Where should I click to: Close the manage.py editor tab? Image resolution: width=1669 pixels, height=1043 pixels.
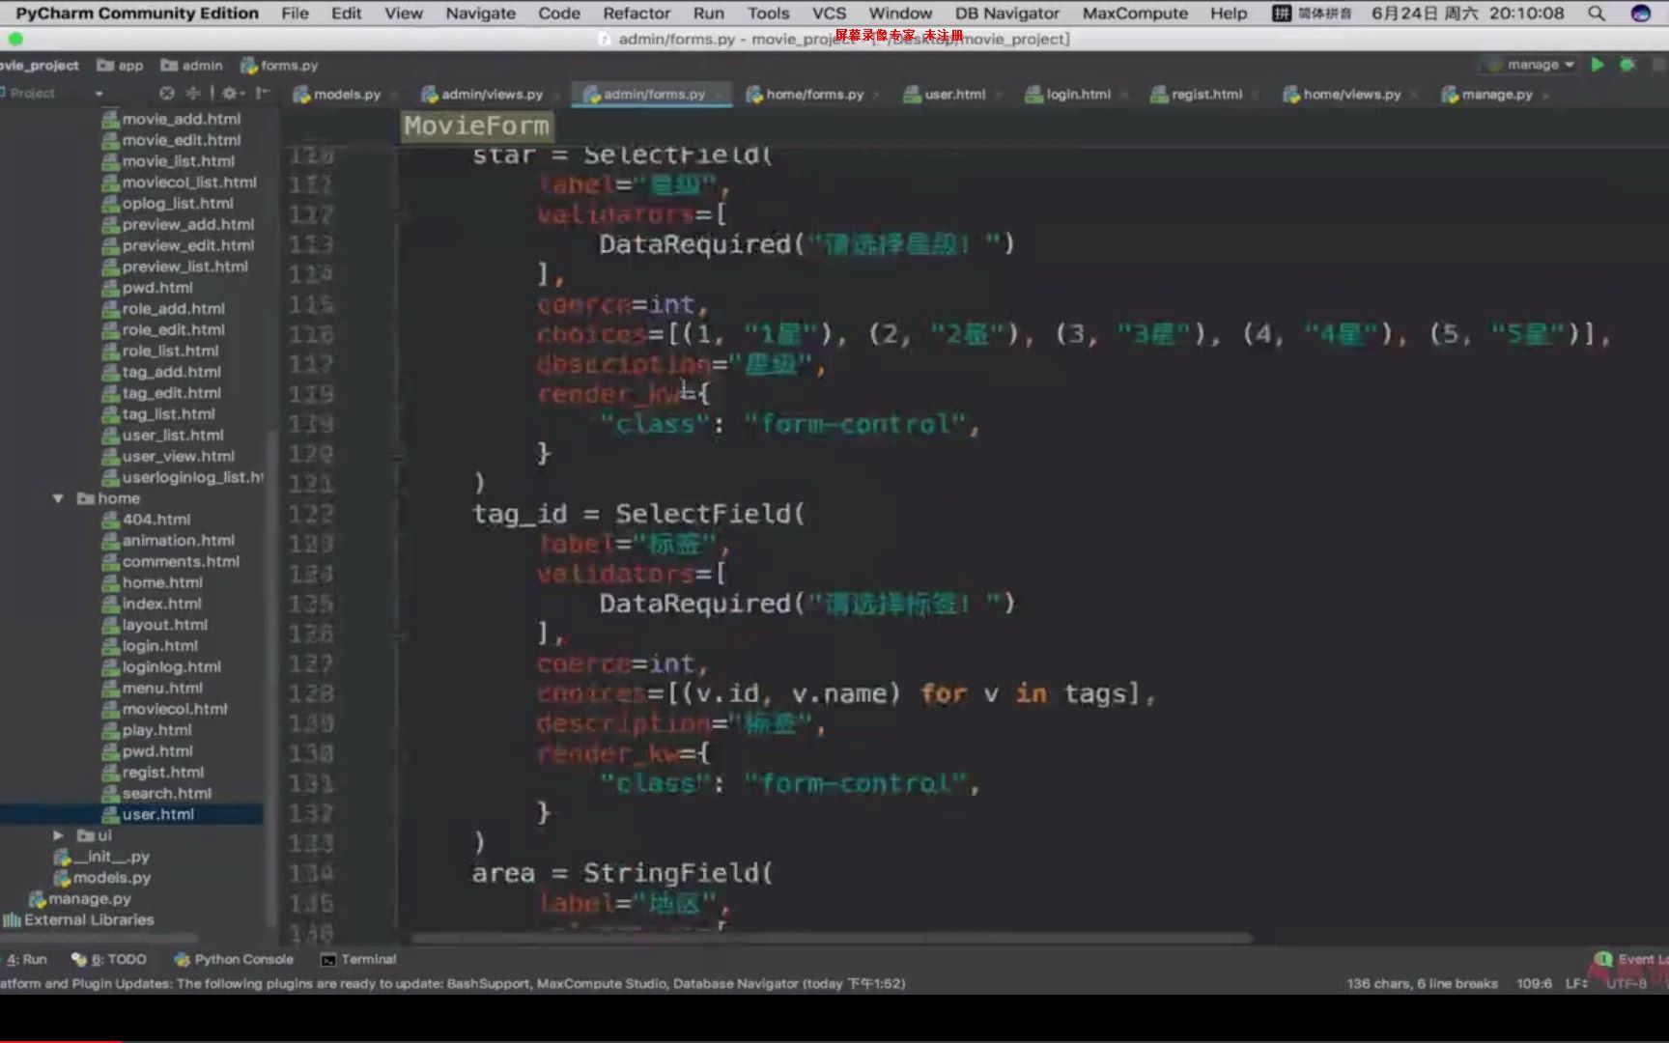coord(1545,95)
